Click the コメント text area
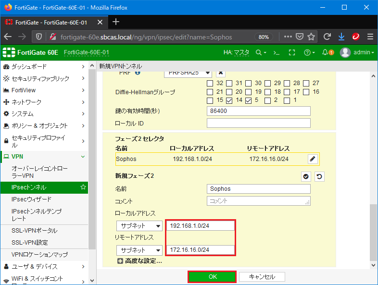The image size is (378, 285). coord(259,201)
